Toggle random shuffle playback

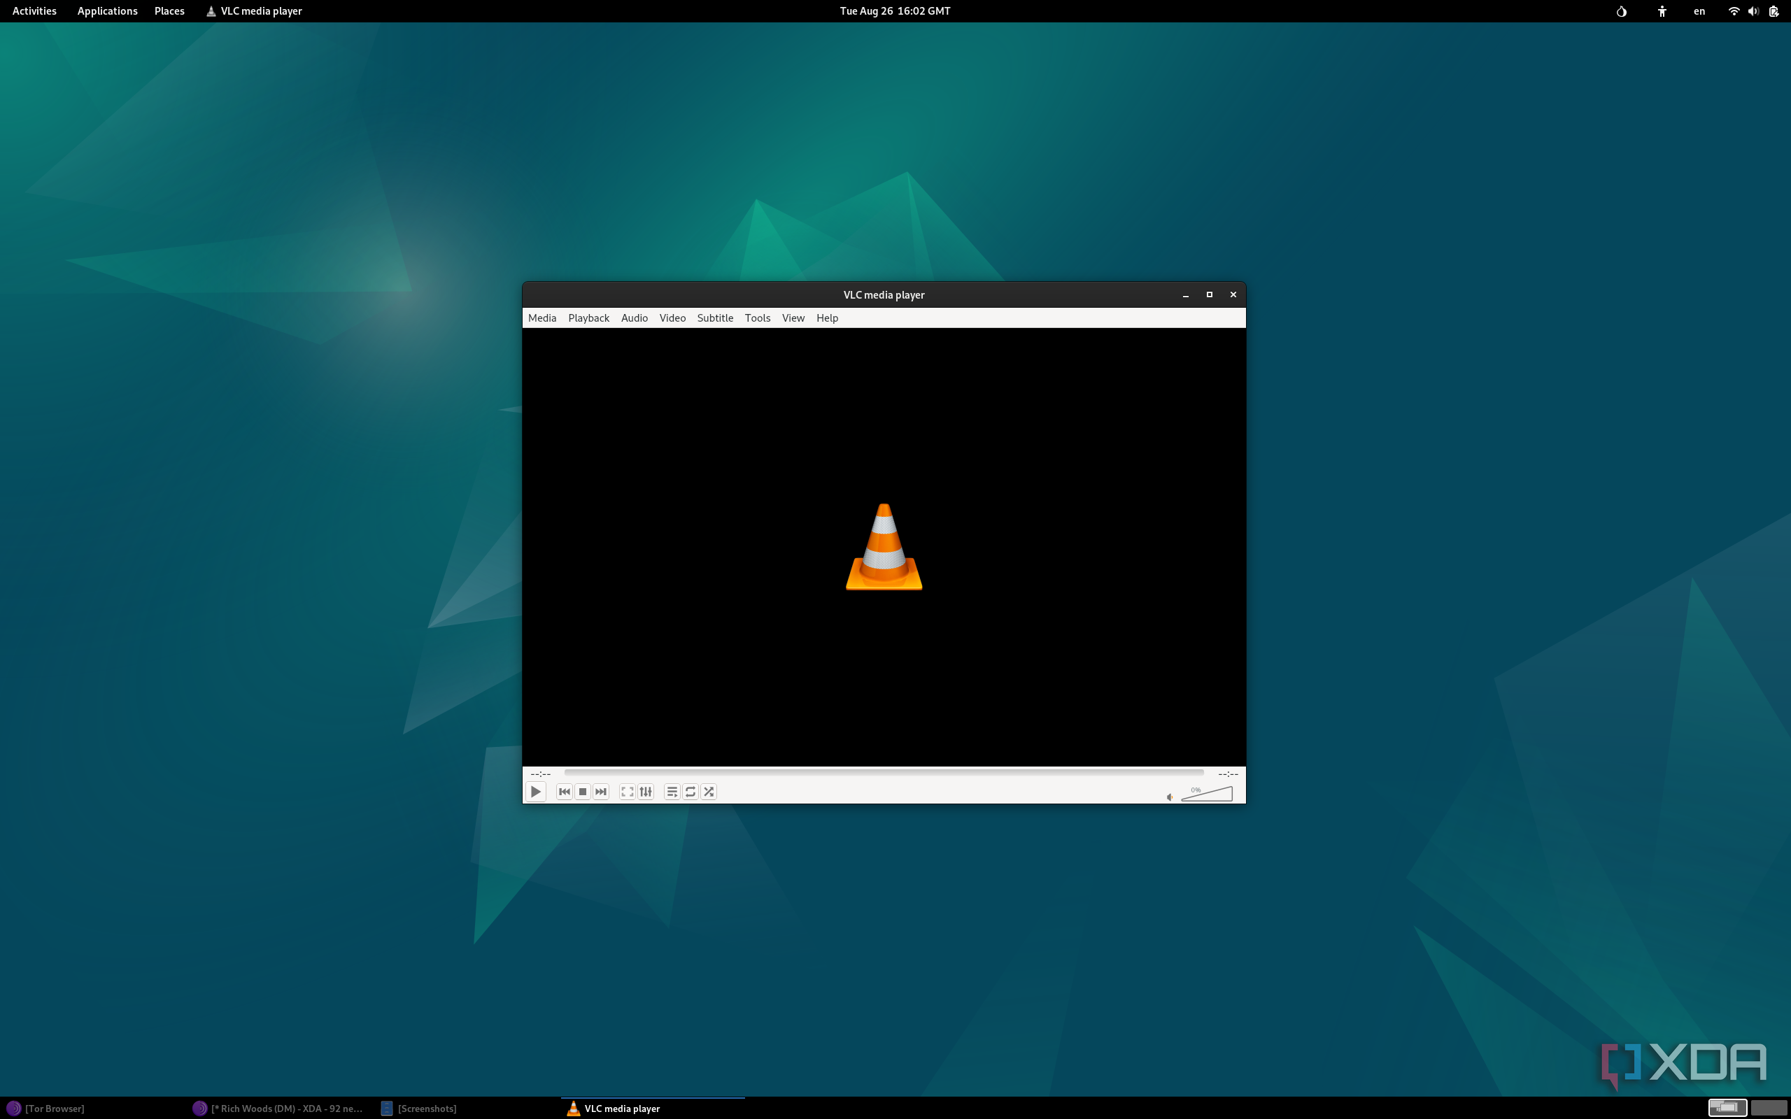click(709, 792)
